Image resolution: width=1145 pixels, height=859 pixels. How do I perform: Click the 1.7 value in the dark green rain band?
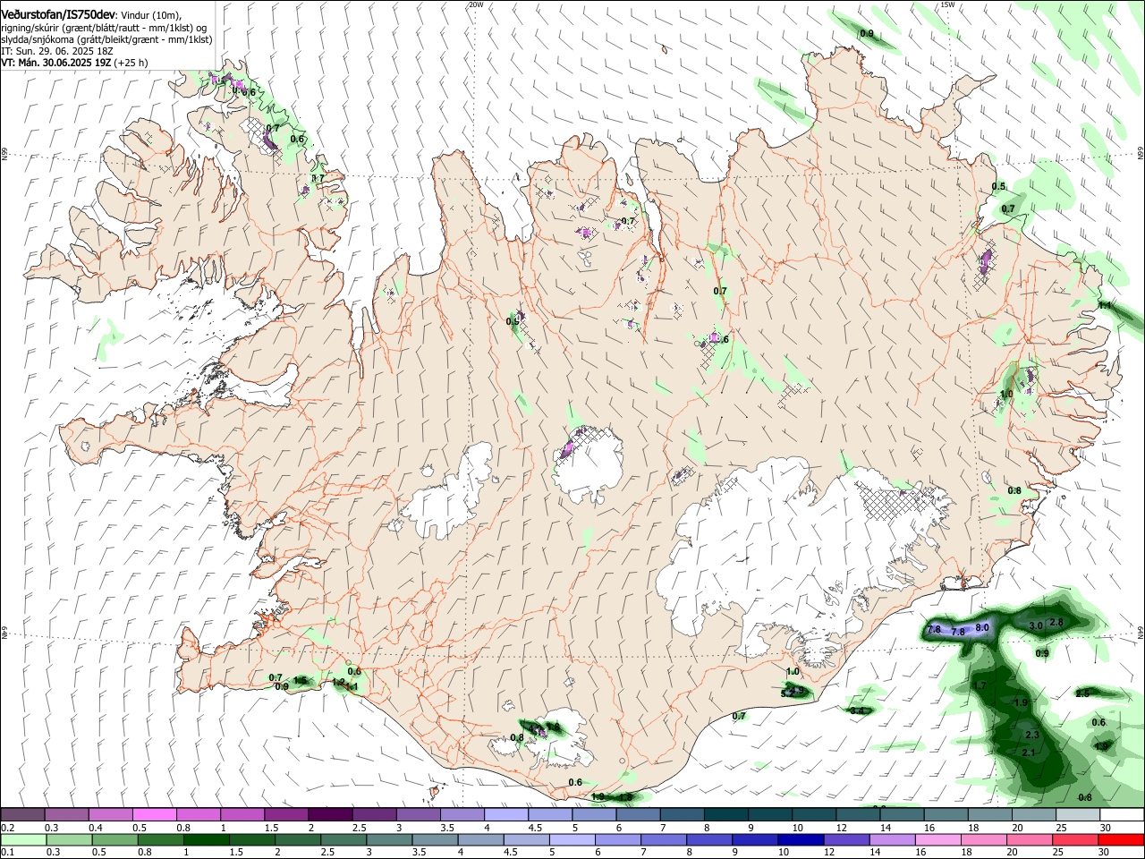[x=980, y=686]
